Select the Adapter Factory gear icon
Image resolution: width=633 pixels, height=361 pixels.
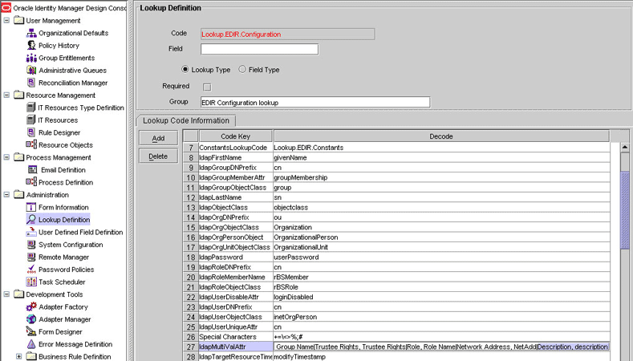(x=31, y=307)
